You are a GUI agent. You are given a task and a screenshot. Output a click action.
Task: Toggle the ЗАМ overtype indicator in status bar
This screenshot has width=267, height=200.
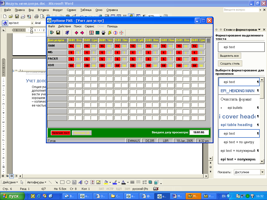coord(127,189)
